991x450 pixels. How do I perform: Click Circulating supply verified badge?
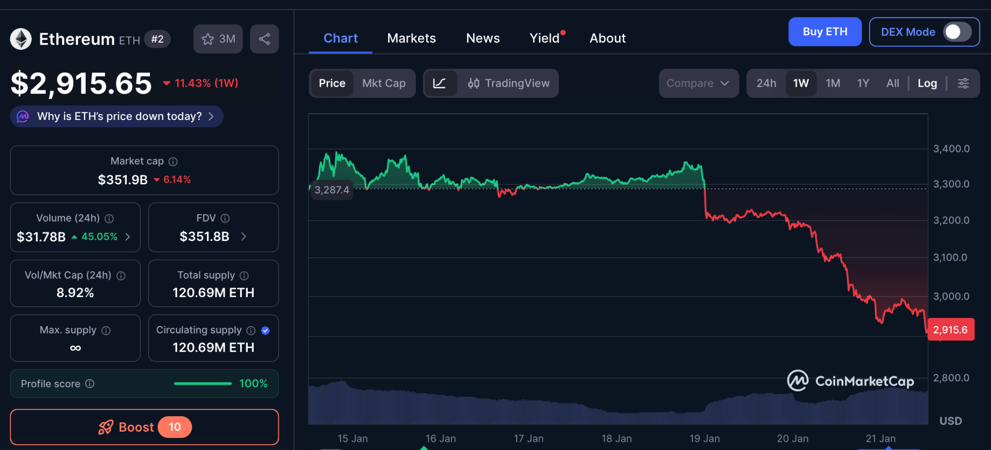pyautogui.click(x=265, y=330)
